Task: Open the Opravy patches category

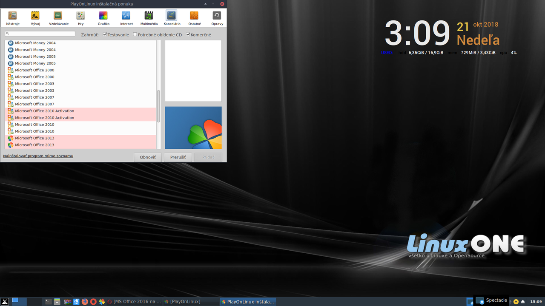Action: [x=217, y=18]
